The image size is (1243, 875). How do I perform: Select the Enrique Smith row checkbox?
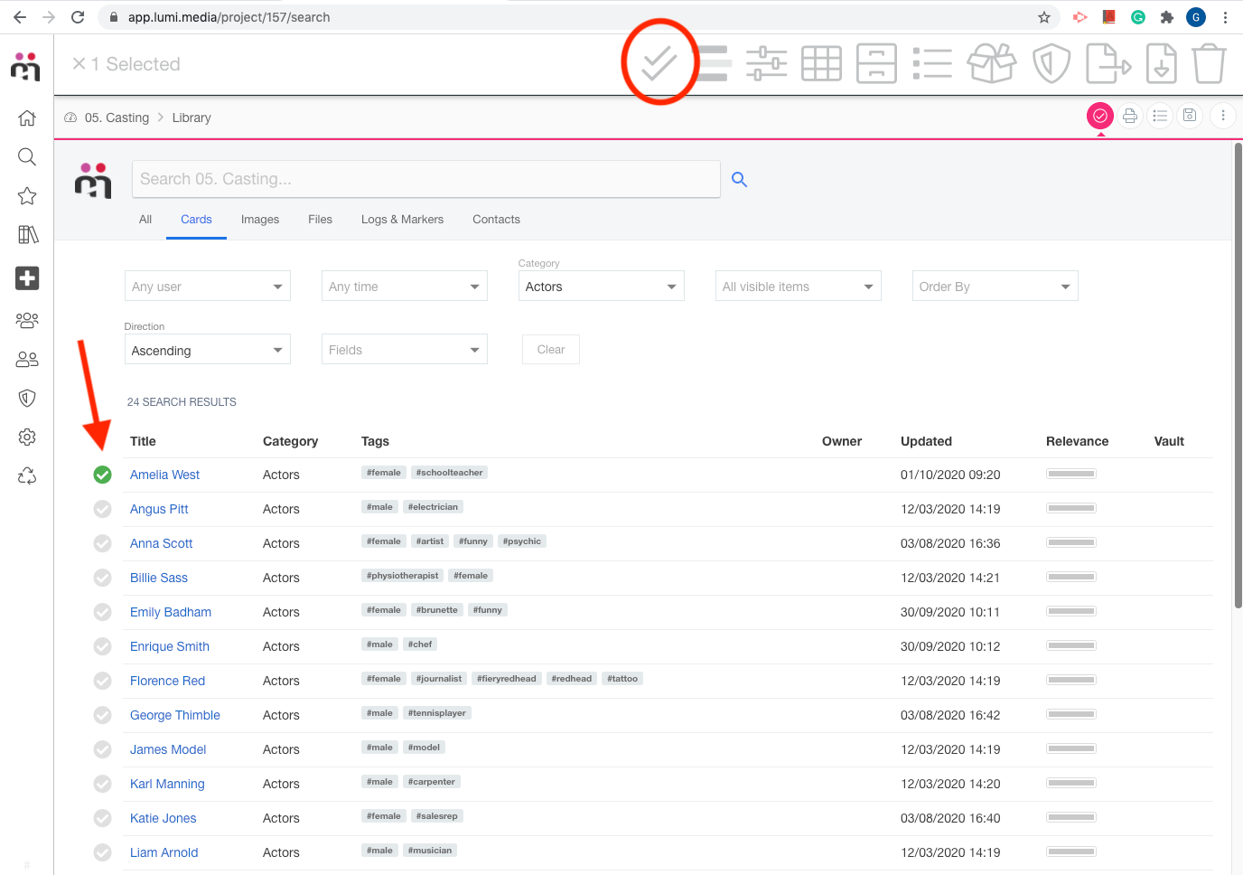click(103, 646)
